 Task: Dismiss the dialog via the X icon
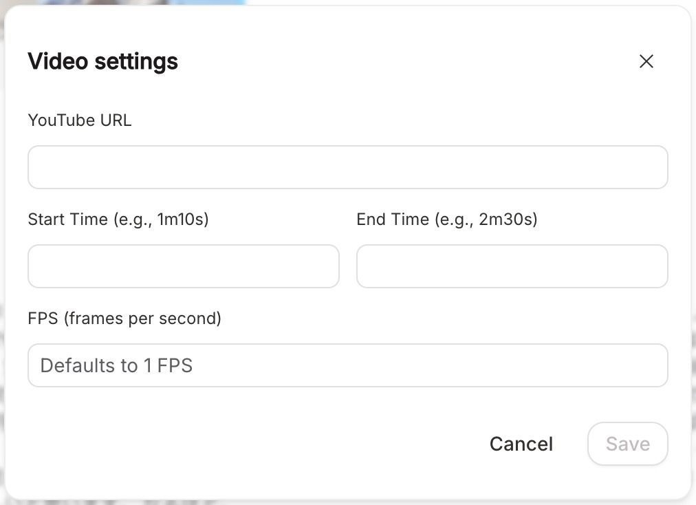(x=646, y=61)
